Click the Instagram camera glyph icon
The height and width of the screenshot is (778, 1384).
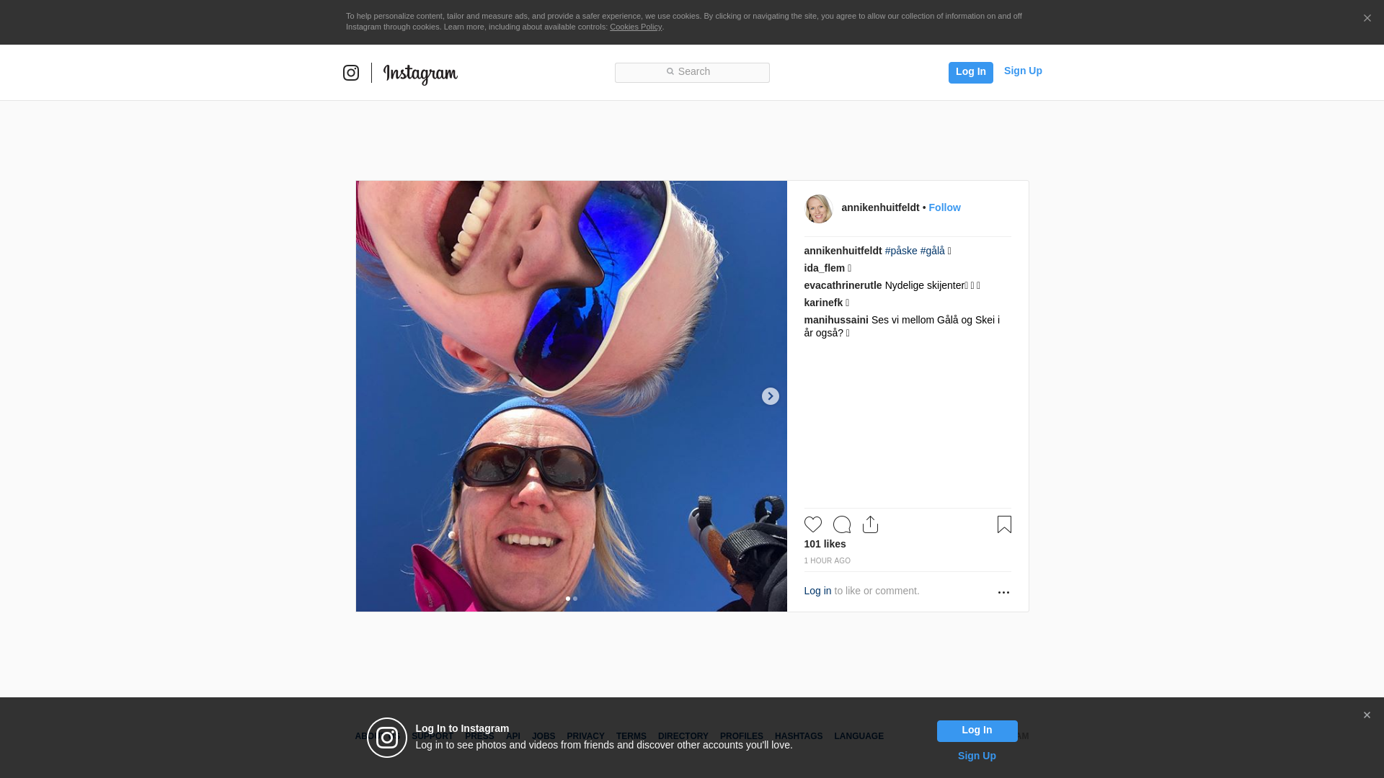[x=351, y=73]
